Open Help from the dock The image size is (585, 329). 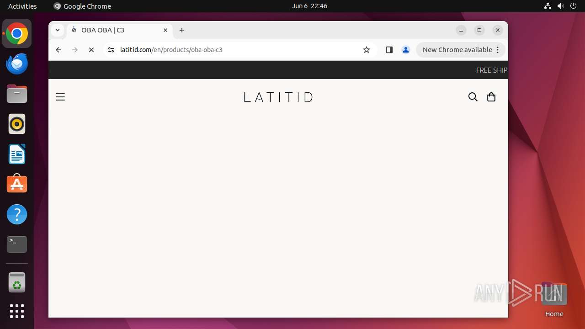17,214
